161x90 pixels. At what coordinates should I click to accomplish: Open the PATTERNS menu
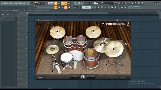click(11, 3)
